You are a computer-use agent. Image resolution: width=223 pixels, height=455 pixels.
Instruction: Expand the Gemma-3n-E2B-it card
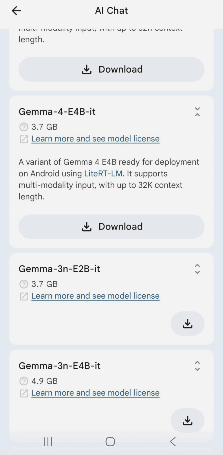tap(197, 269)
